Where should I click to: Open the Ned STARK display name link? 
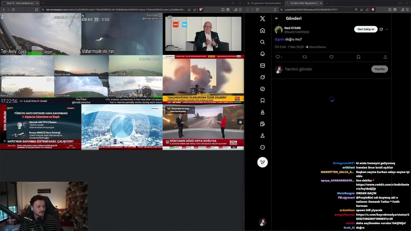[293, 28]
